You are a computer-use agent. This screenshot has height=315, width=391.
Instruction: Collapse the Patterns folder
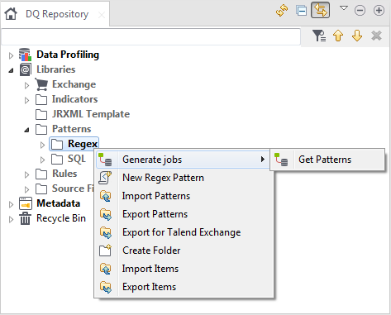[26, 130]
